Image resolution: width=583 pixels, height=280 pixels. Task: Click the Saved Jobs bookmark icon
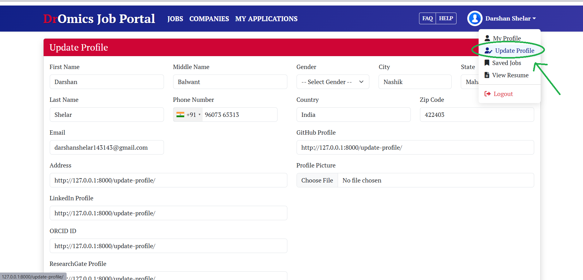click(x=487, y=63)
